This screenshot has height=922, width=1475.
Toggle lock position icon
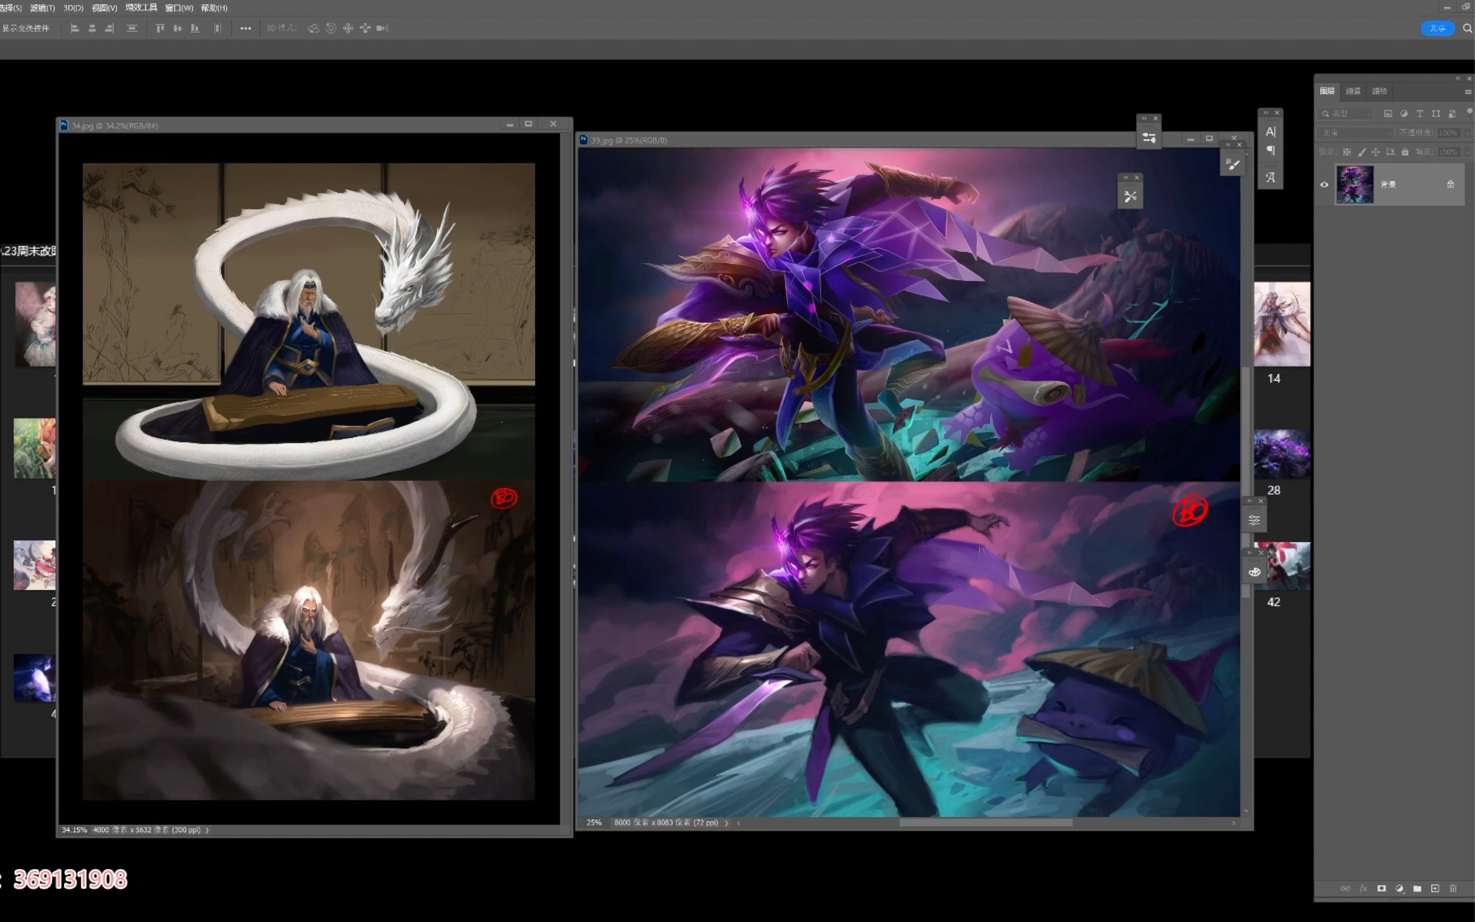1376,152
